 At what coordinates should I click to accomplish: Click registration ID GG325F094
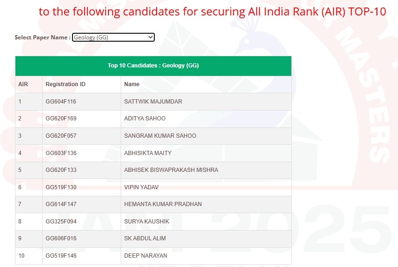tap(61, 222)
